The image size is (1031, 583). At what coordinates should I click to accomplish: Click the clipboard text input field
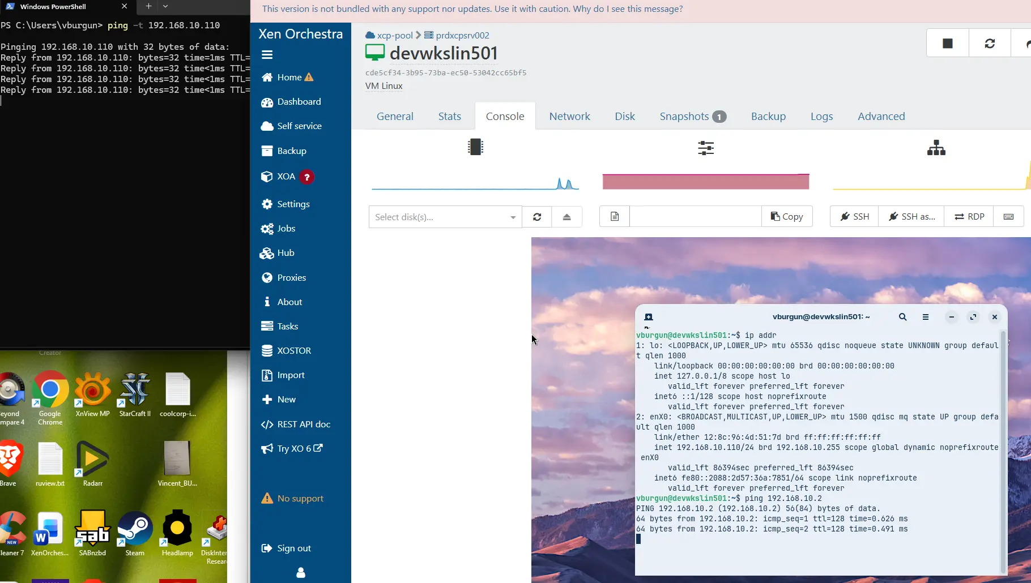pyautogui.click(x=695, y=217)
